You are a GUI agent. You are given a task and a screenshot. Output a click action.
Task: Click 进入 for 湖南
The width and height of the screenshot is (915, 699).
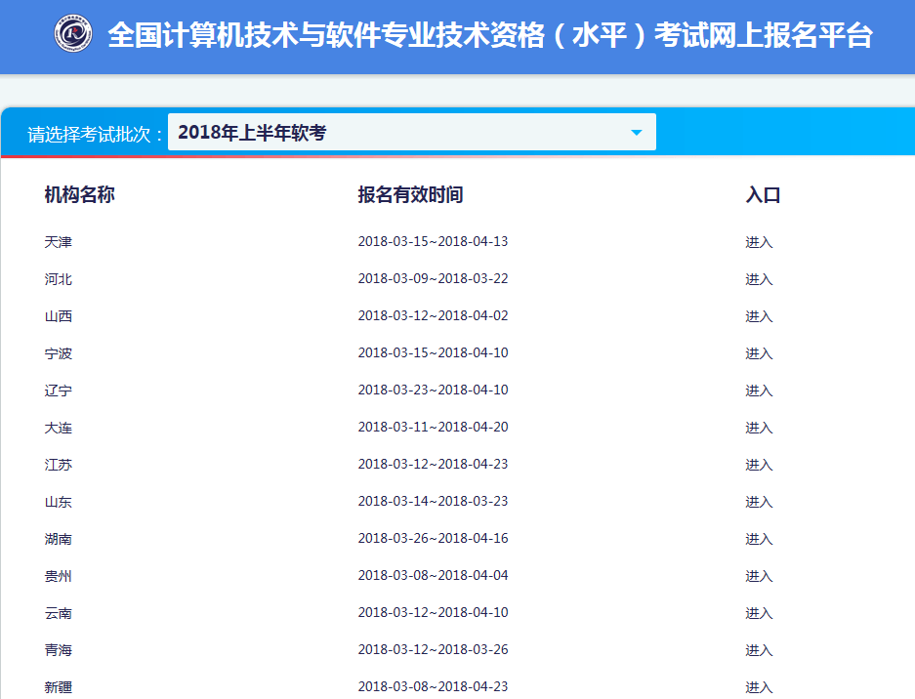click(x=759, y=539)
